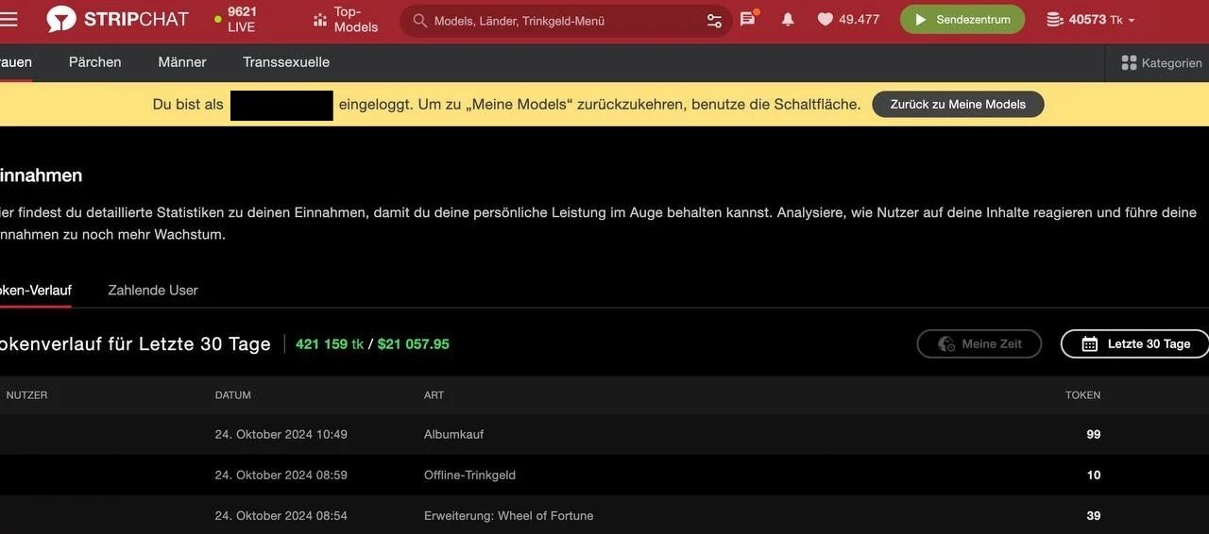The height and width of the screenshot is (534, 1209).
Task: Open the notifications bell
Action: (x=788, y=19)
